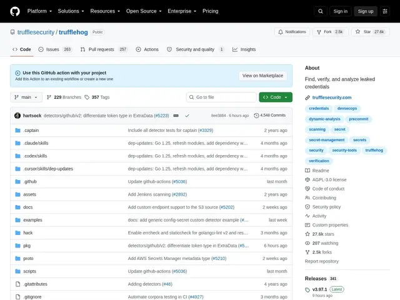Open the .github folder
Image resolution: width=400 pixels, height=300 pixels.
tap(30, 182)
